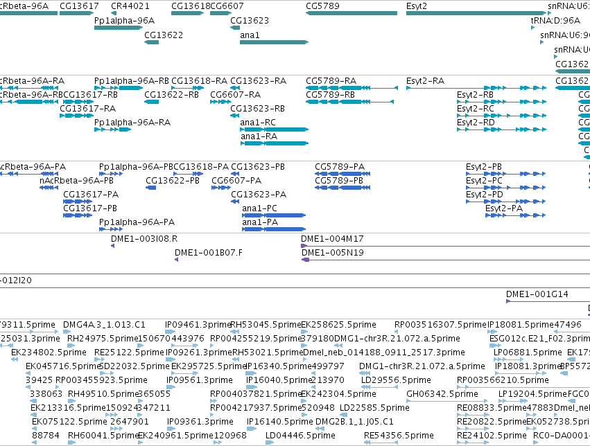Screen dimensions: 590x446
Task: Click the CR44021 gene label
Action: click(x=130, y=6)
